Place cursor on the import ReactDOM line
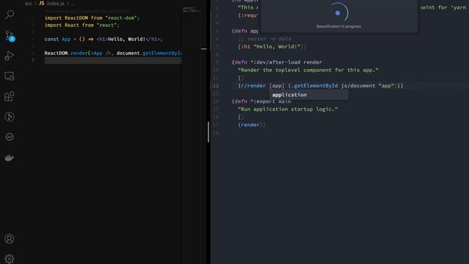 pos(92,18)
